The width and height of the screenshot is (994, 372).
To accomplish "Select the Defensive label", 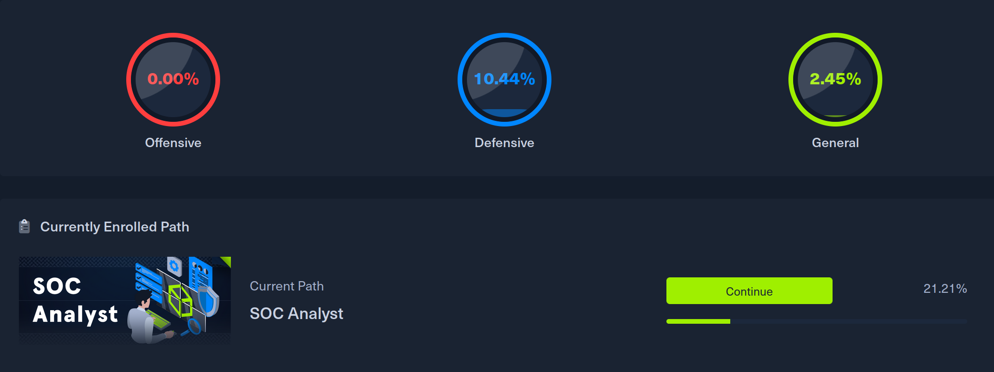I will coord(504,143).
